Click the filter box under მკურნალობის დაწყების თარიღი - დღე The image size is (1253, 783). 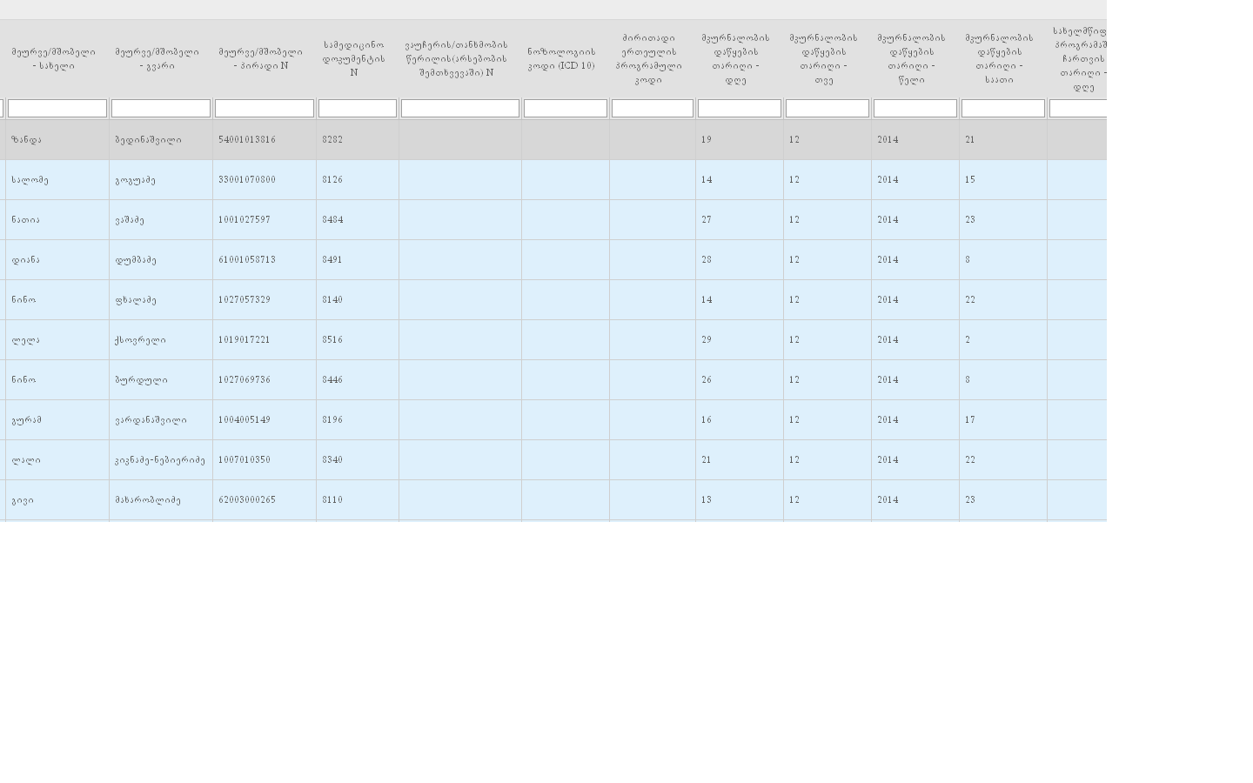coord(740,108)
